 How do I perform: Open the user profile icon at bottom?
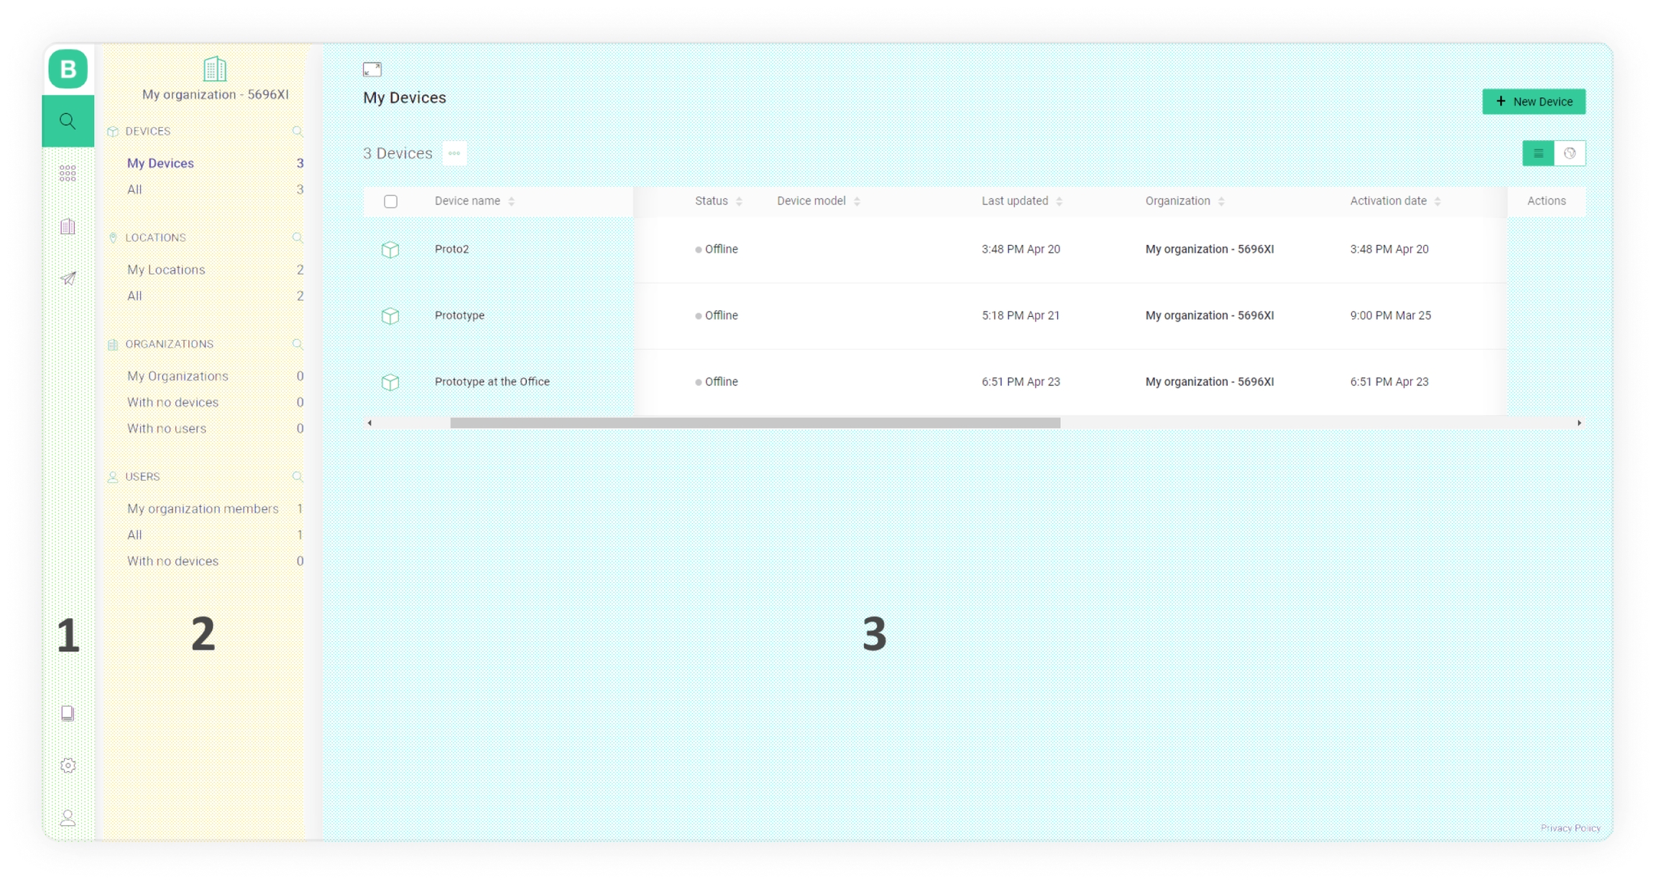click(68, 818)
